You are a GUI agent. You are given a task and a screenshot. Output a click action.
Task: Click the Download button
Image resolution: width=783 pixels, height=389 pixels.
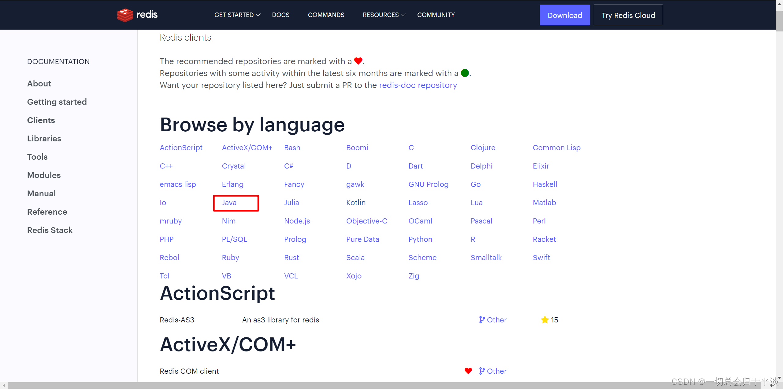click(565, 15)
